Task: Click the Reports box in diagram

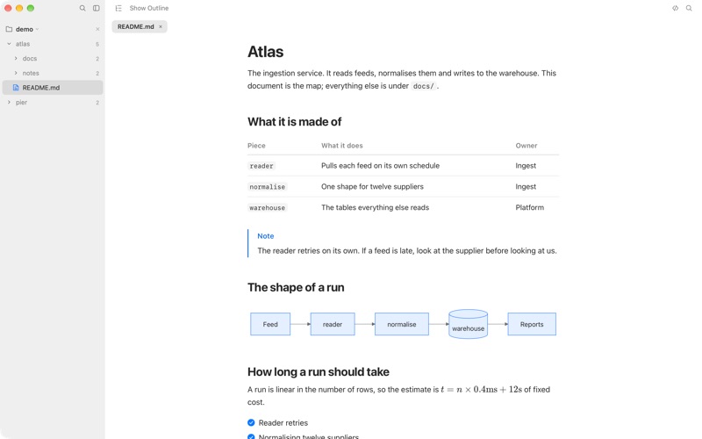Action: tap(532, 324)
